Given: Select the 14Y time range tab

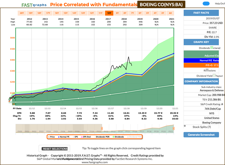Looking at the screenshot, I should point(74,13).
